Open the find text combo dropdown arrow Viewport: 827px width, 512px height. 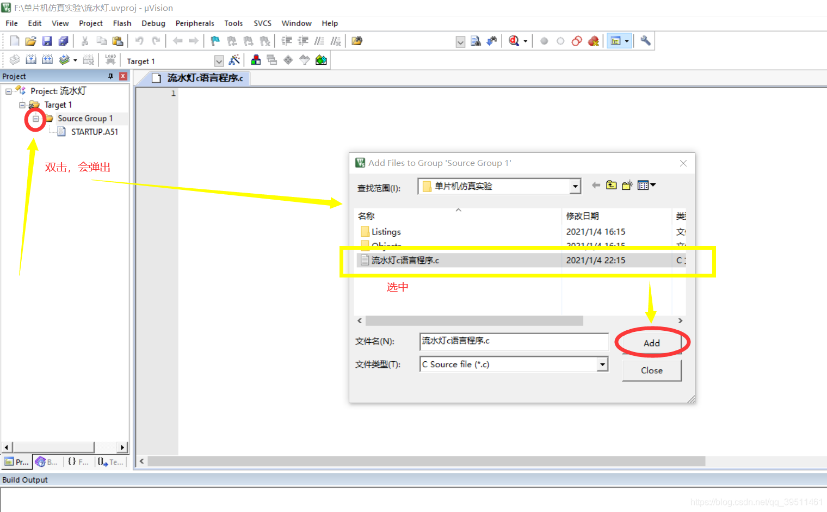point(460,42)
